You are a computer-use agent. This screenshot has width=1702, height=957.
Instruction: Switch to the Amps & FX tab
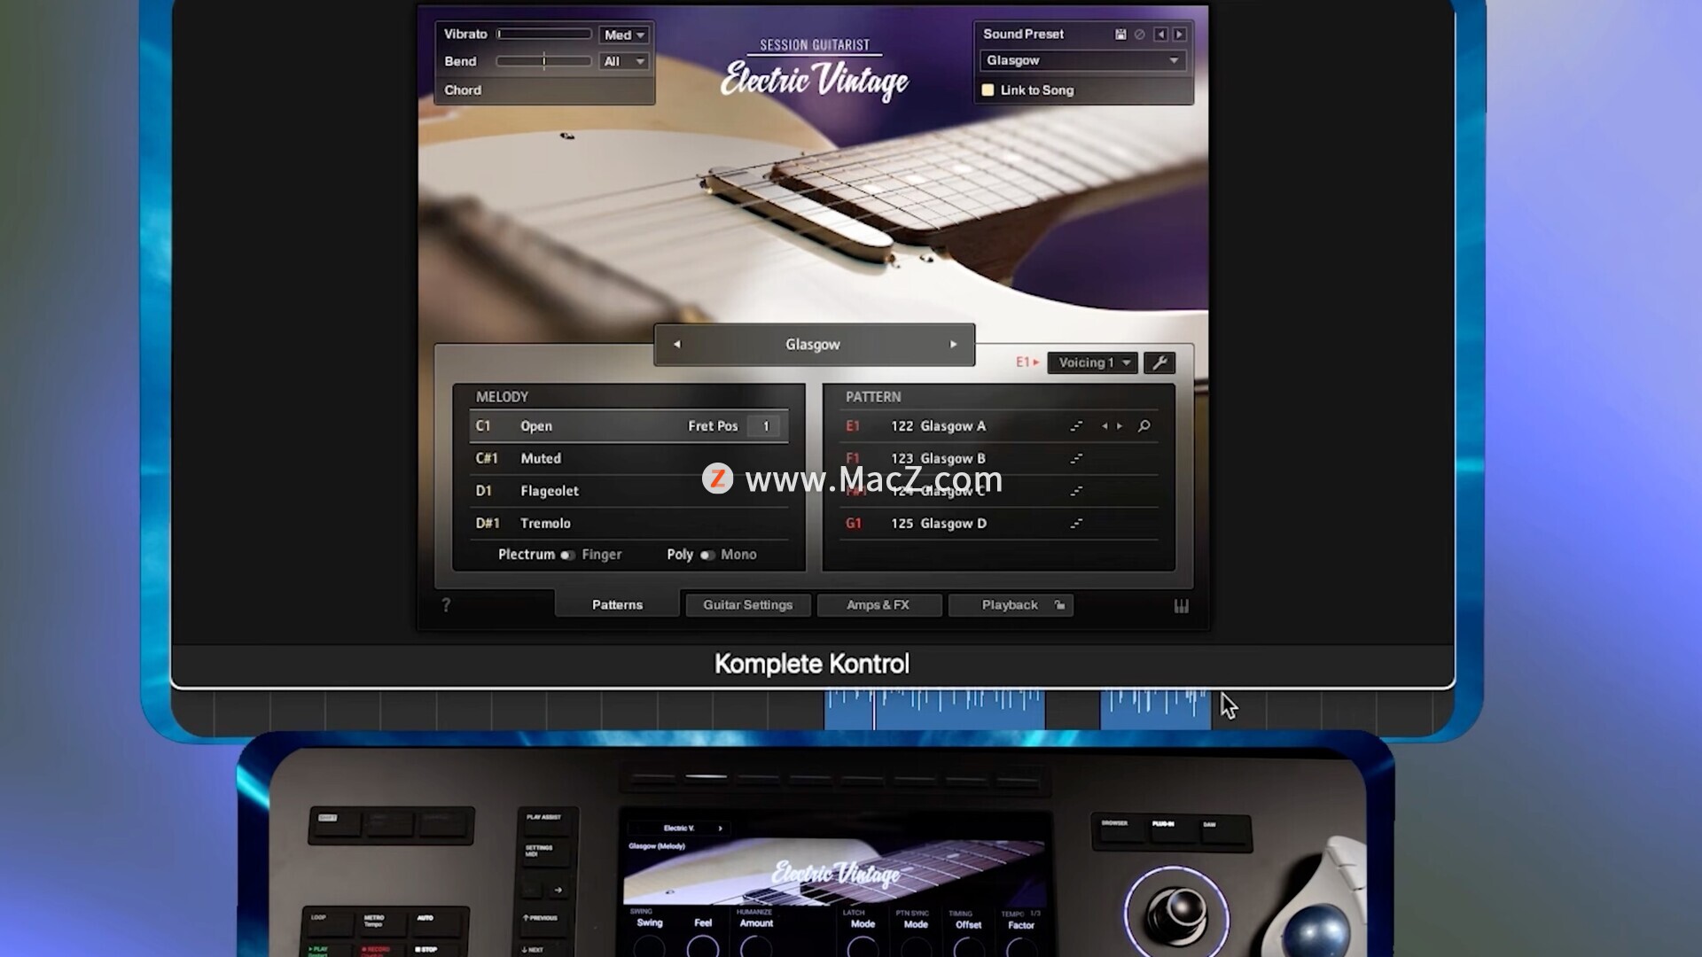pyautogui.click(x=878, y=605)
